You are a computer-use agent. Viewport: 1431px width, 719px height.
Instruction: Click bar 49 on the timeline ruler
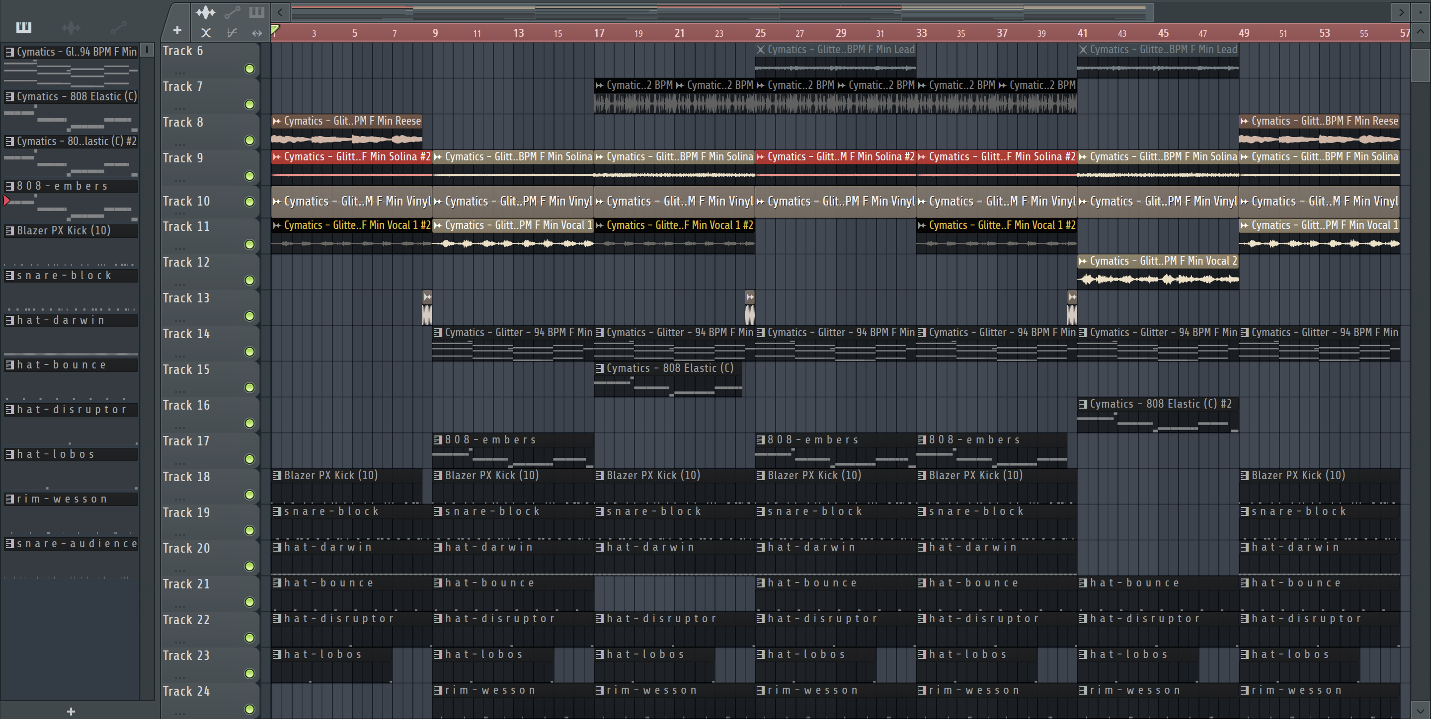(1244, 33)
